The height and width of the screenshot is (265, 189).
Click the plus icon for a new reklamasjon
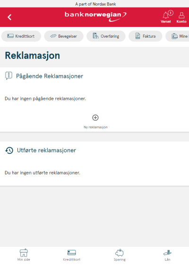95,117
